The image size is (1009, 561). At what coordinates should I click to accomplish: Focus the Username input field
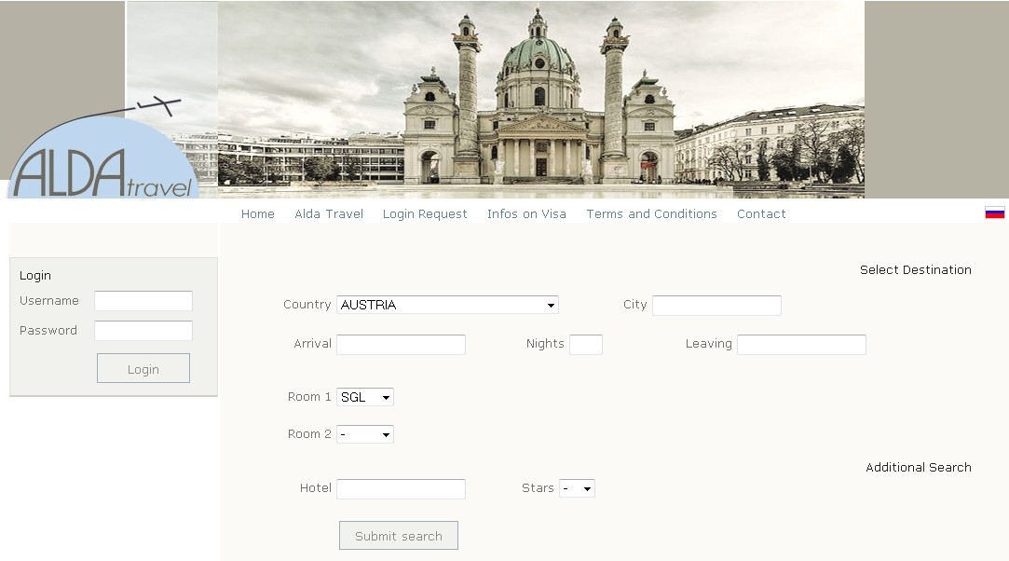[x=143, y=301]
